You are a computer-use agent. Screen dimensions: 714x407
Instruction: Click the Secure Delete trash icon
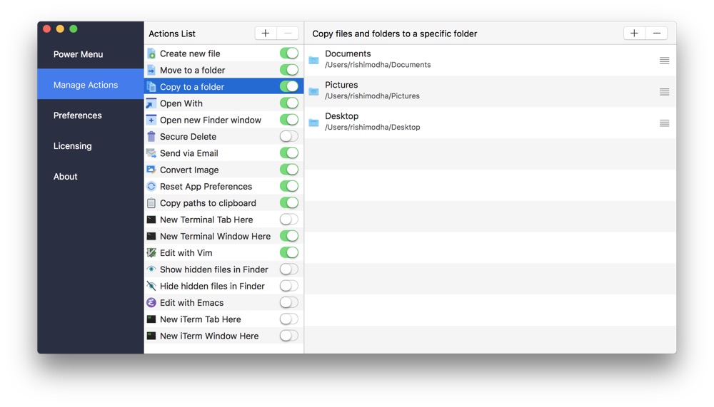point(151,136)
